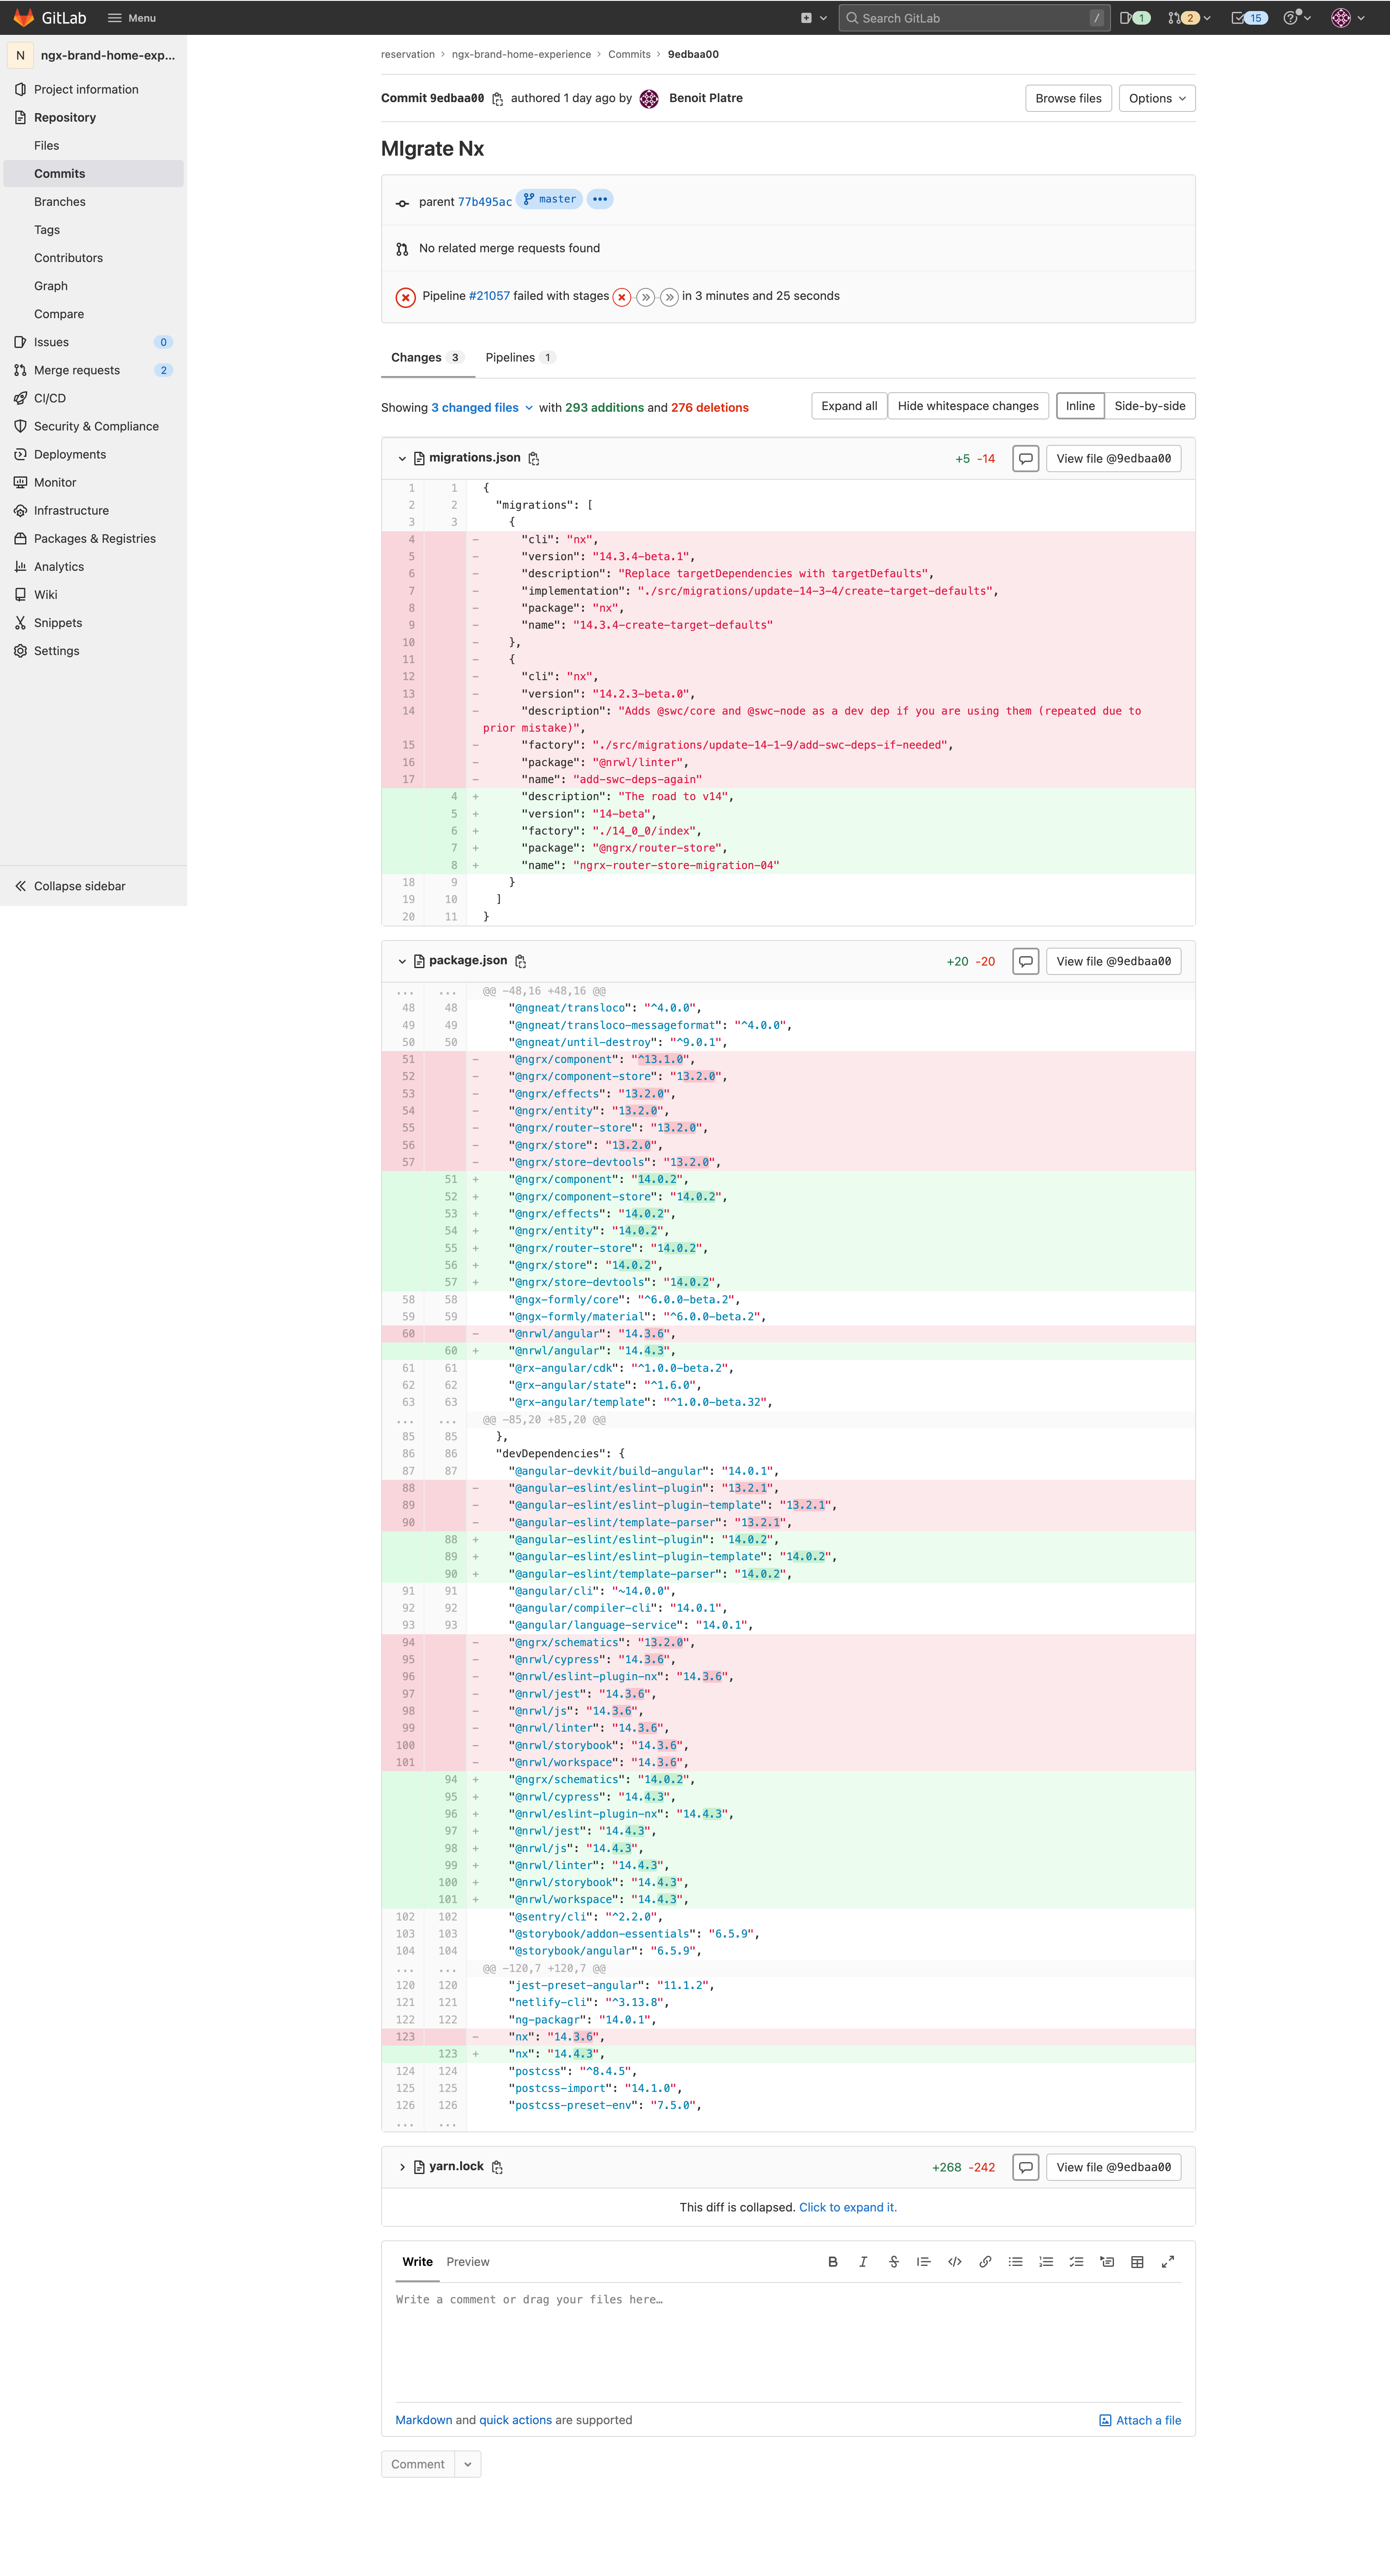Open parent commit 77b495ac
This screenshot has height=2576, width=1390.
point(485,202)
